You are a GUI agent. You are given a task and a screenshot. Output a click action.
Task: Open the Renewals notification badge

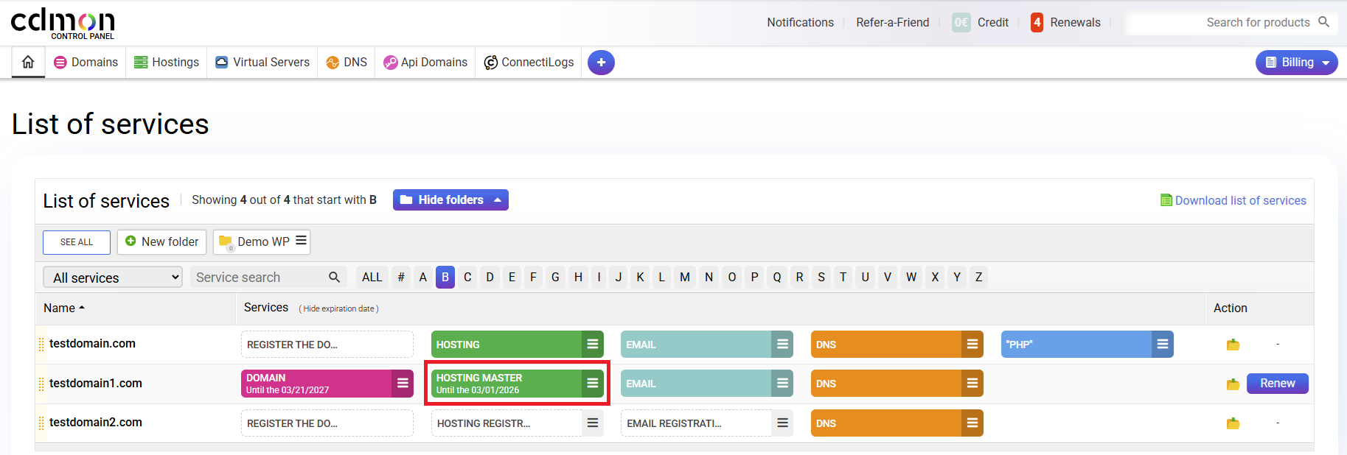click(x=1037, y=22)
